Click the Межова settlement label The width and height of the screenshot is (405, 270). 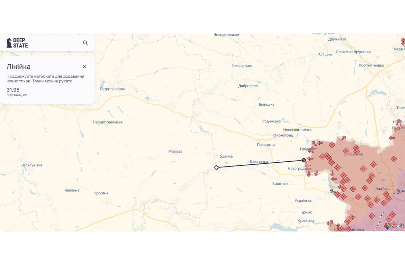pyautogui.click(x=175, y=152)
